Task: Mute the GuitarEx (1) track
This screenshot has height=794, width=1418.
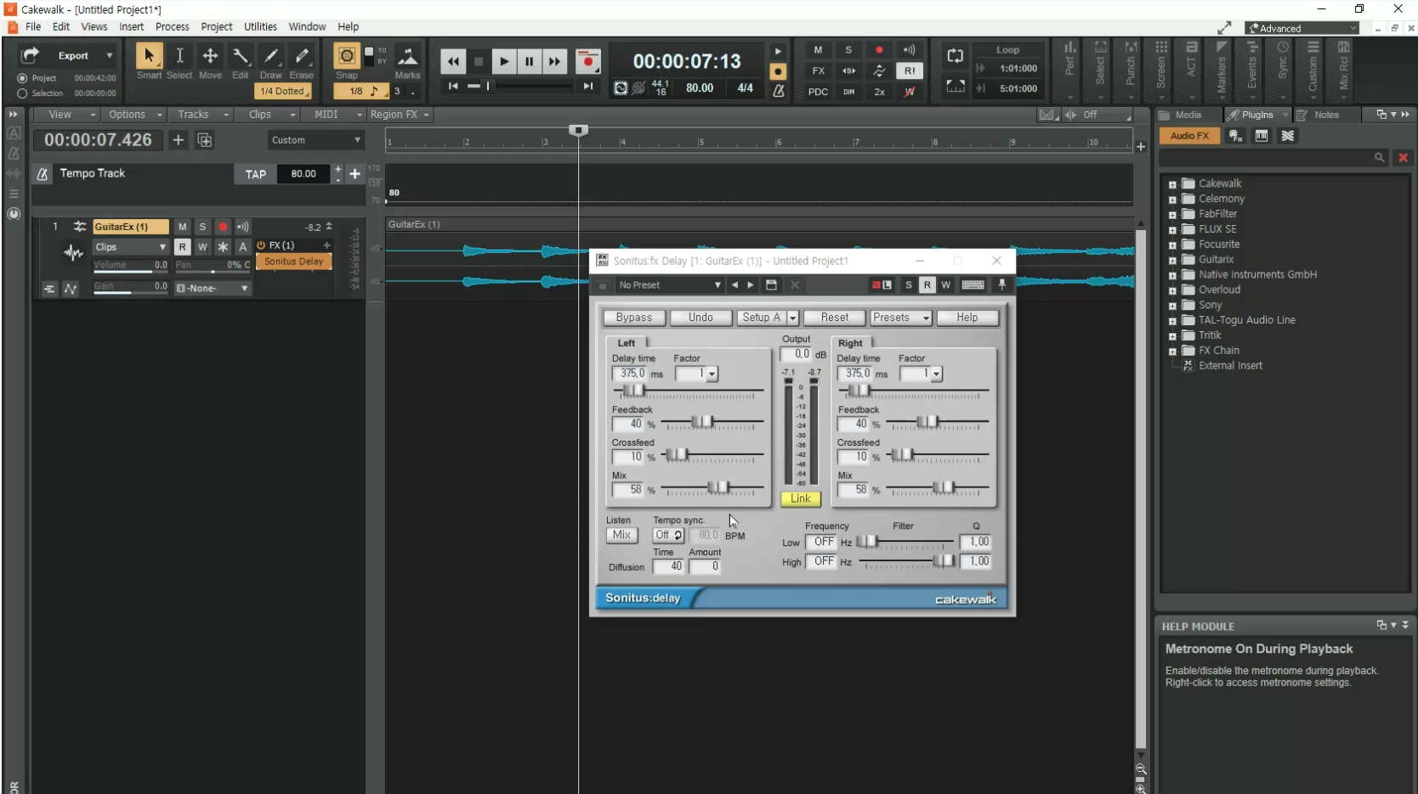Action: click(x=182, y=227)
